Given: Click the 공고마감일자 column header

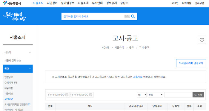Looking at the screenshot, I should [x=136, y=106].
